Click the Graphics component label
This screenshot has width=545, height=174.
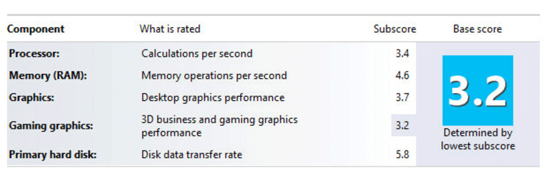32,98
